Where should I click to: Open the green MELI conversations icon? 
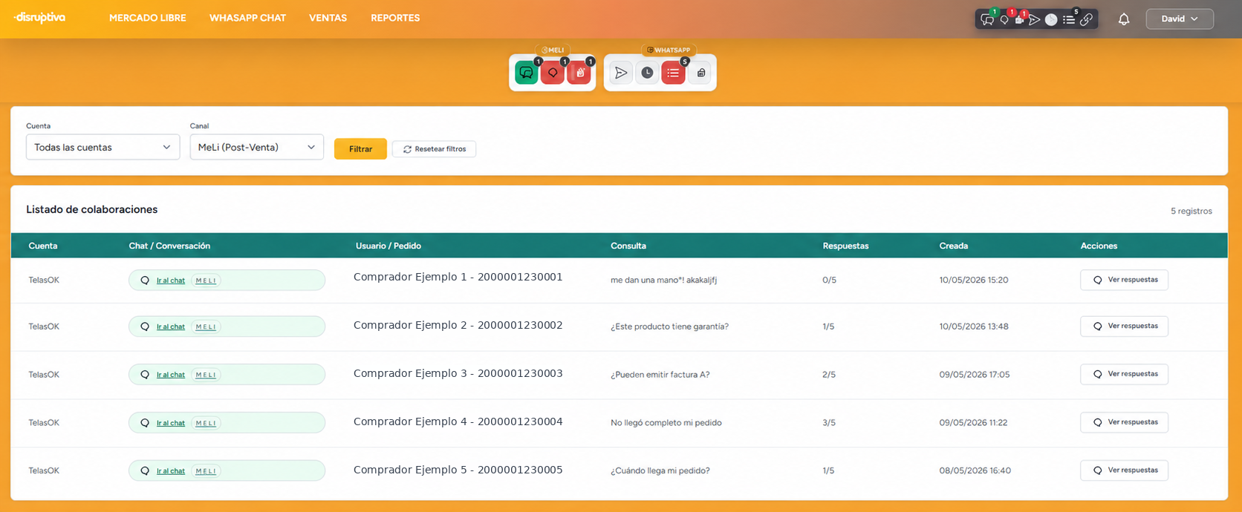tap(526, 73)
